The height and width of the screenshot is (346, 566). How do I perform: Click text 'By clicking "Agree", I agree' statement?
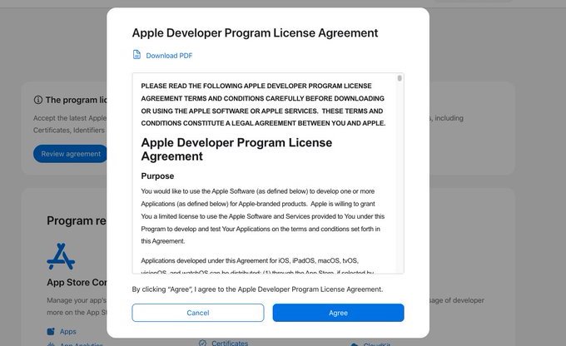(x=257, y=289)
